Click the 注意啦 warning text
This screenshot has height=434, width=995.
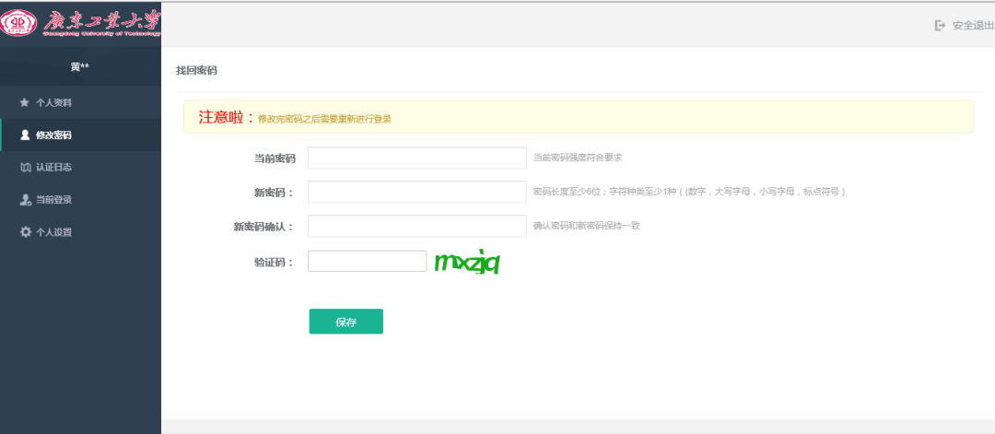(x=227, y=117)
